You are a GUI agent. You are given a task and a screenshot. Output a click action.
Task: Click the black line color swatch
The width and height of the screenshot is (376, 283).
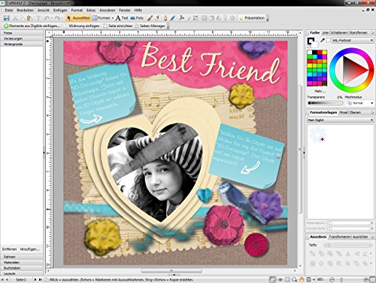click(x=311, y=41)
